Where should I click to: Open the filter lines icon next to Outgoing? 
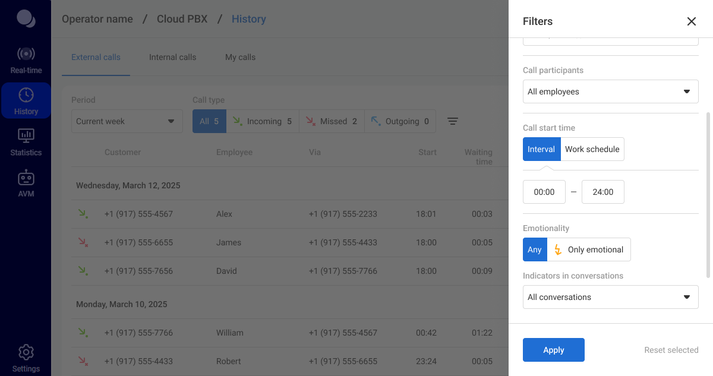pos(453,121)
